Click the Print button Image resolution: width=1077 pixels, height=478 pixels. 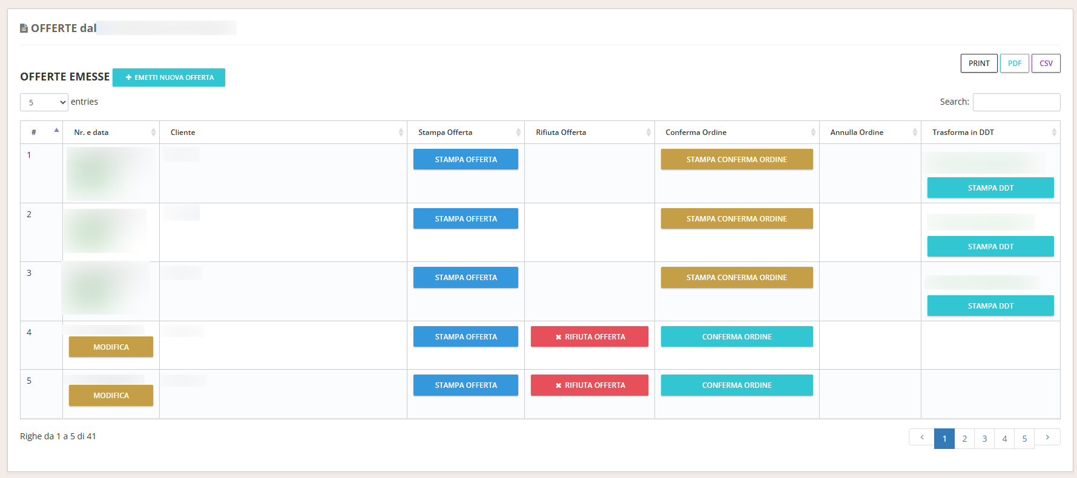pyautogui.click(x=979, y=64)
